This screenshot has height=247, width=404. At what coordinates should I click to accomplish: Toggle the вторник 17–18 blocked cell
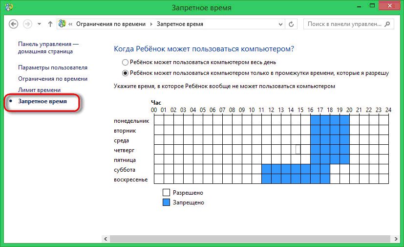[x=325, y=130]
